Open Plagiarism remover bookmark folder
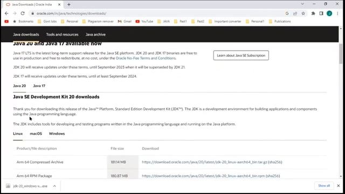Screen dimensions: 345x194 click(x=98, y=22)
